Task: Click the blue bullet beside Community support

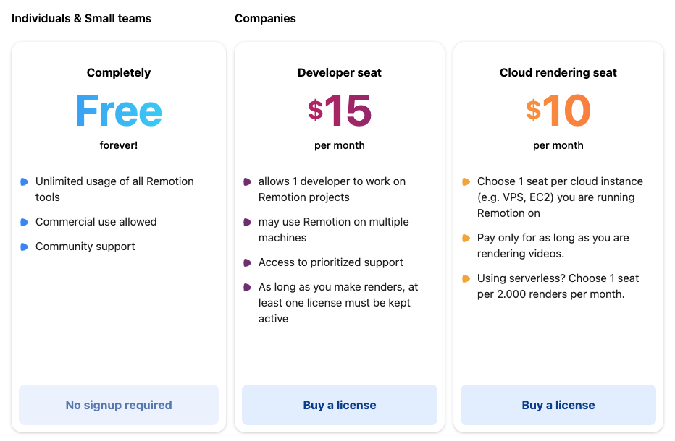Action: tap(25, 247)
